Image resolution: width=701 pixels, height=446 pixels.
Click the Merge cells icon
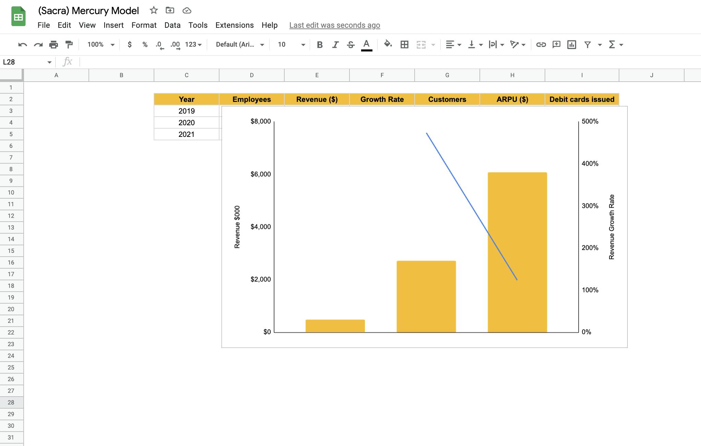click(x=421, y=45)
